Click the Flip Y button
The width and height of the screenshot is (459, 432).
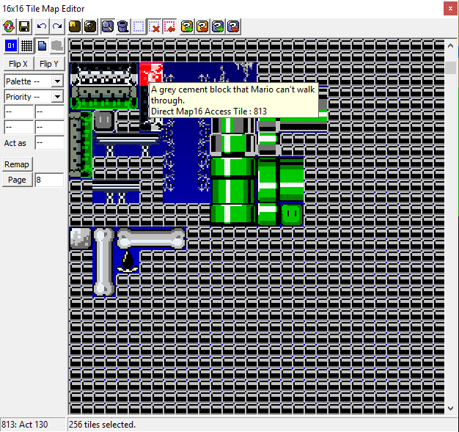(x=49, y=64)
